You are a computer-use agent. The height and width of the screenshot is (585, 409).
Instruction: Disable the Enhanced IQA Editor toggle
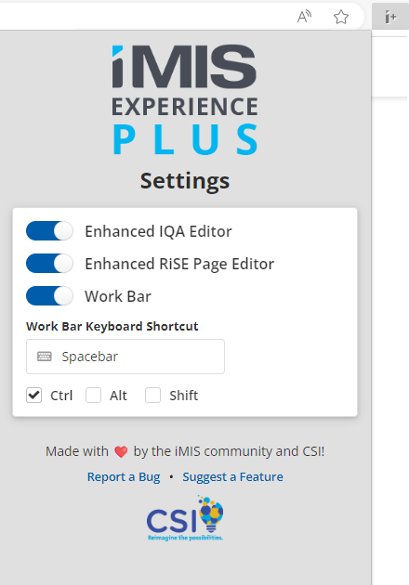pyautogui.click(x=49, y=231)
